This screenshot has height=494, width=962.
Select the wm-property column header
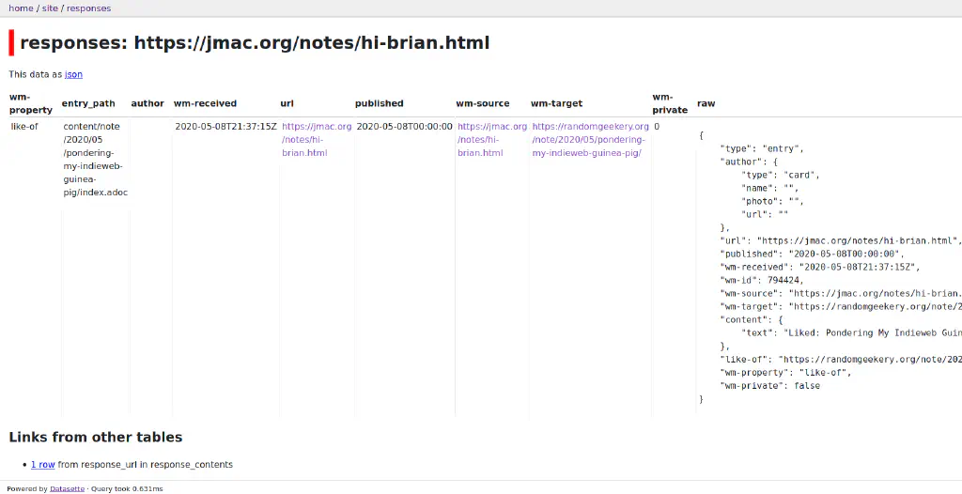[x=31, y=103]
